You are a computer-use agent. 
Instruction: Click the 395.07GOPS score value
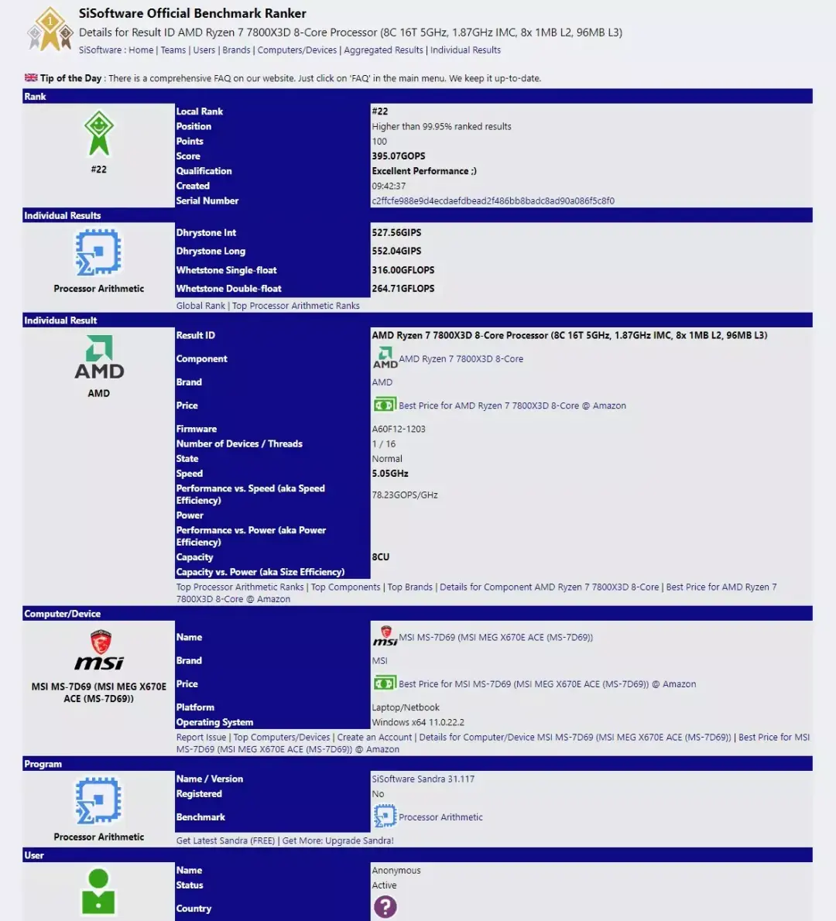pos(399,156)
